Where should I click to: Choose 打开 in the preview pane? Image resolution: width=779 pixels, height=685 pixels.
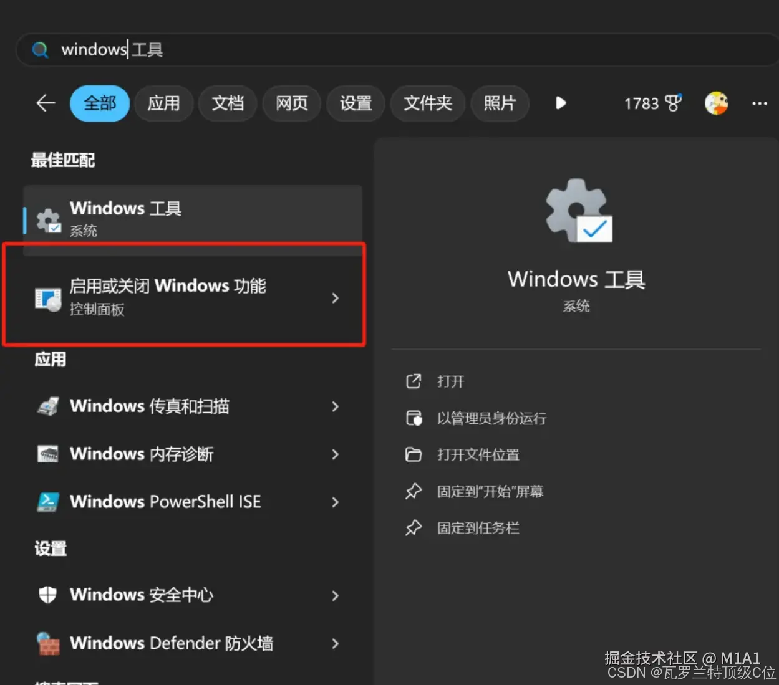(451, 381)
